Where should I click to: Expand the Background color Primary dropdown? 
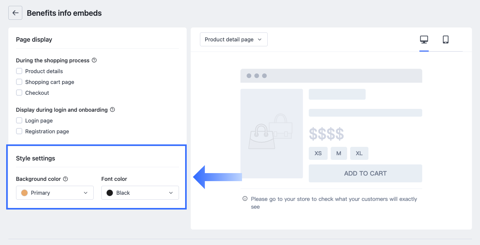click(55, 193)
